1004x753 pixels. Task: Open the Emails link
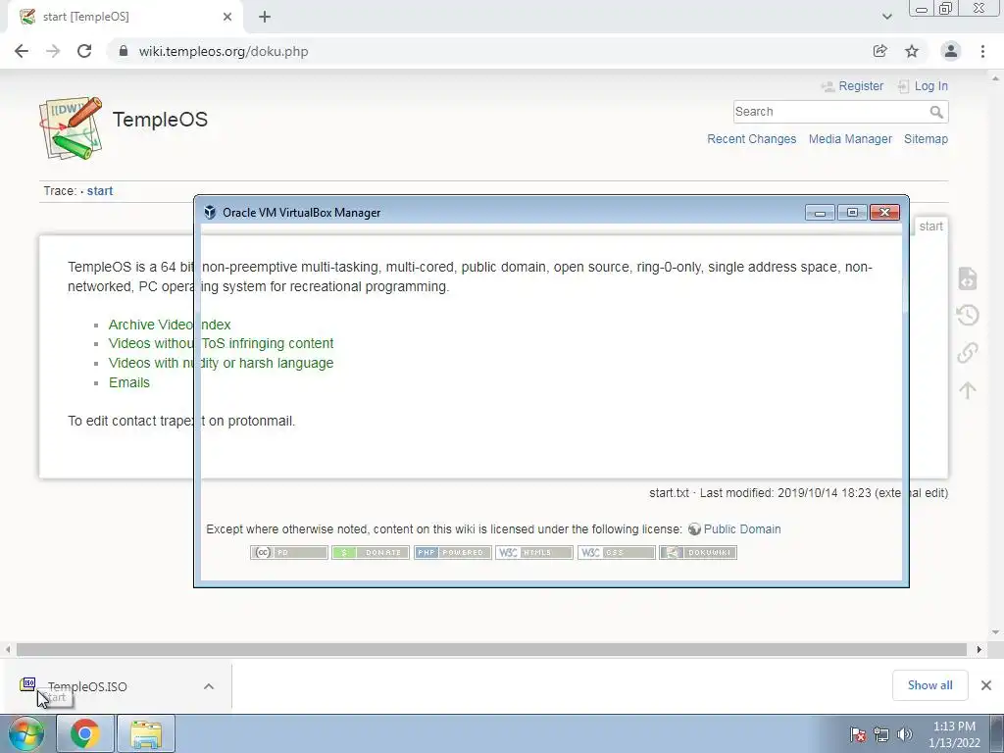coord(129,382)
